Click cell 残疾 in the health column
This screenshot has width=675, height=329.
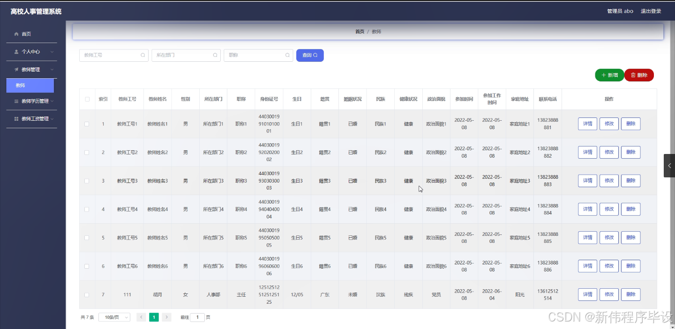[x=408, y=295]
